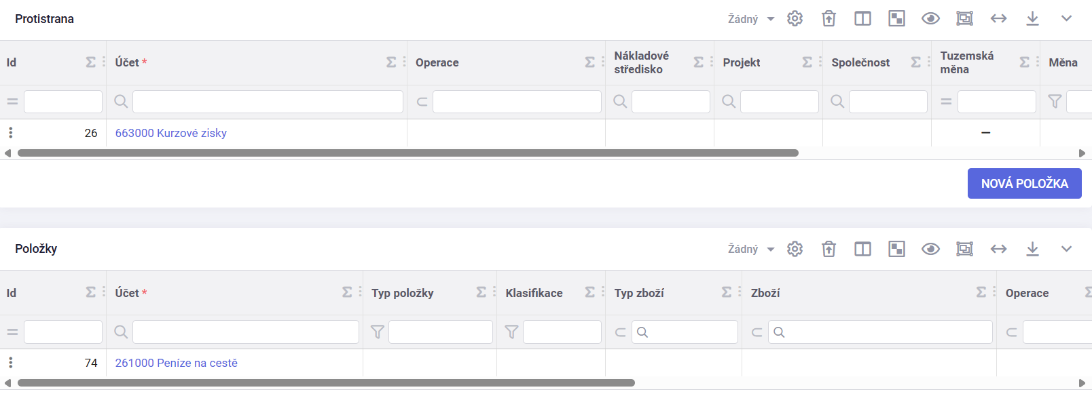Open the Žádný dropdown in Položky

click(x=751, y=249)
